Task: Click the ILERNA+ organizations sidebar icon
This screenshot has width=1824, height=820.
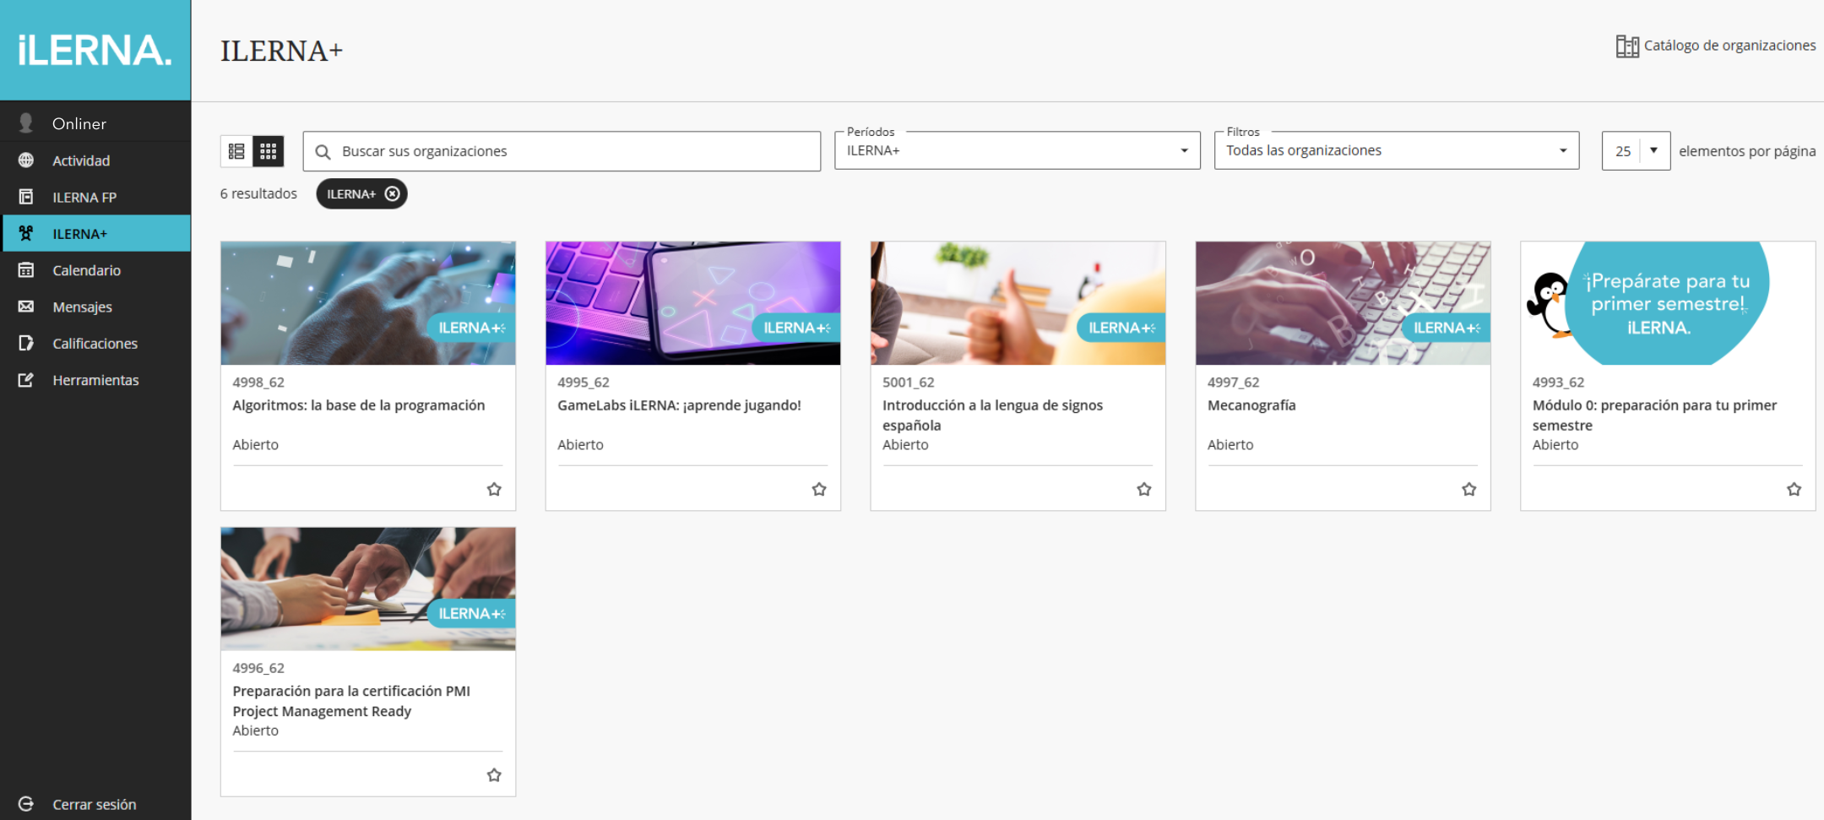Action: [x=26, y=233]
